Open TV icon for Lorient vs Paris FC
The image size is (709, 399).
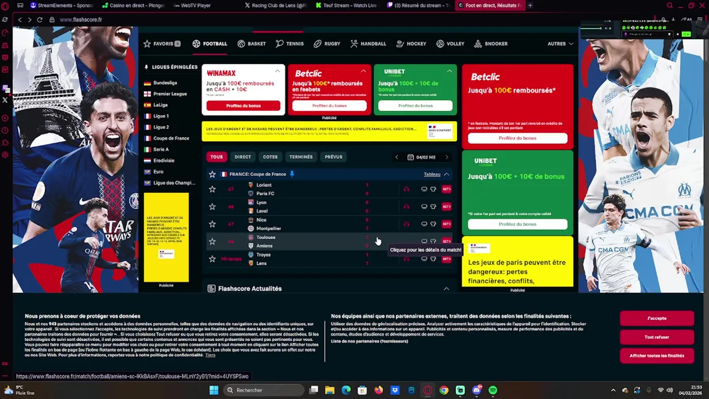(424, 189)
